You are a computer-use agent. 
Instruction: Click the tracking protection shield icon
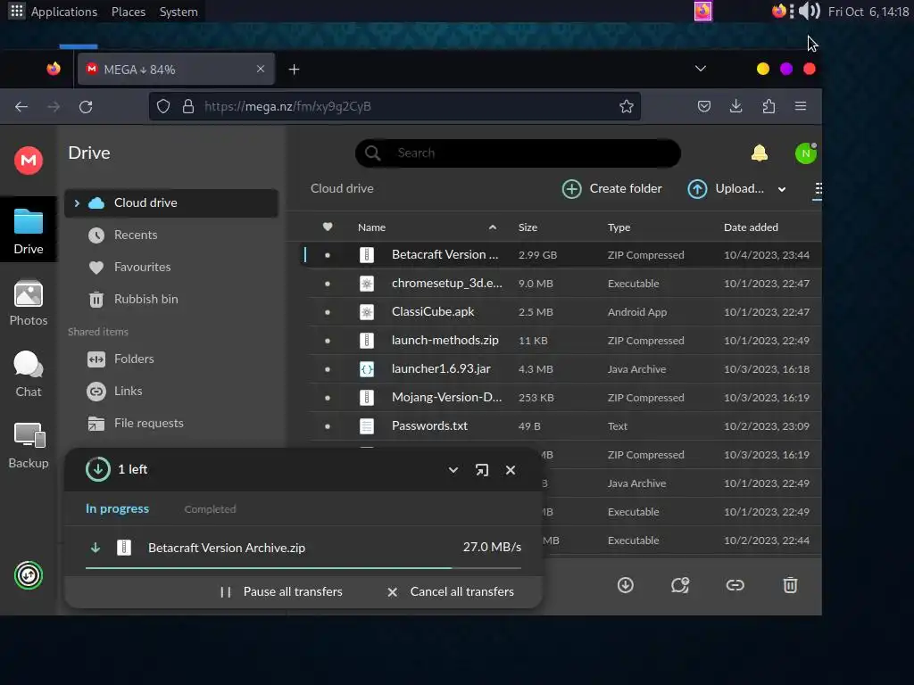(x=163, y=106)
